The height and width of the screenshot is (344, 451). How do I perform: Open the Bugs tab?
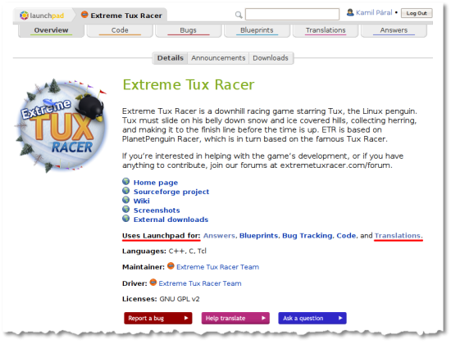click(189, 30)
